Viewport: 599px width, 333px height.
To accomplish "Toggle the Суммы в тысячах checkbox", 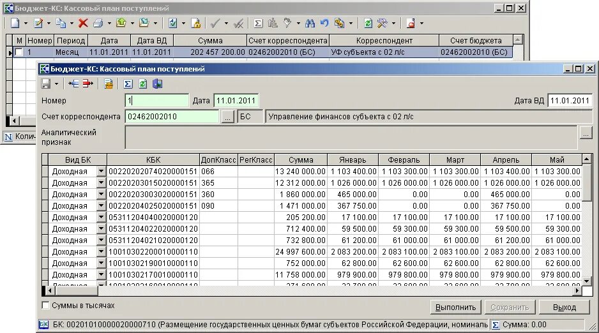I will point(45,305).
